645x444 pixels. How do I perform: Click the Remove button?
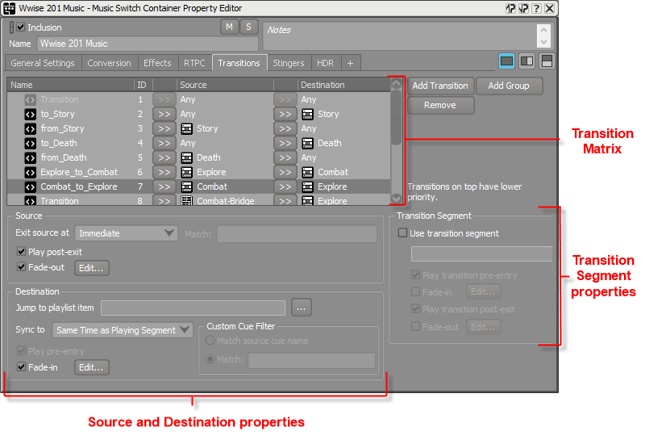(x=440, y=105)
